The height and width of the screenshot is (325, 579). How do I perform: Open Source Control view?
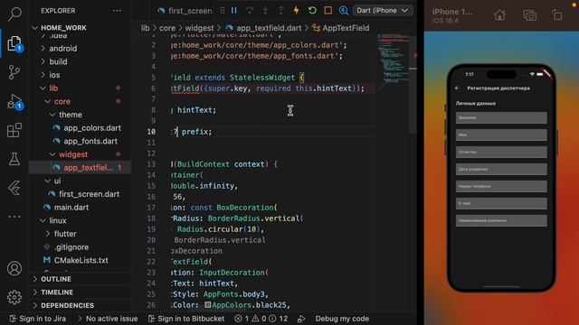coord(14,72)
